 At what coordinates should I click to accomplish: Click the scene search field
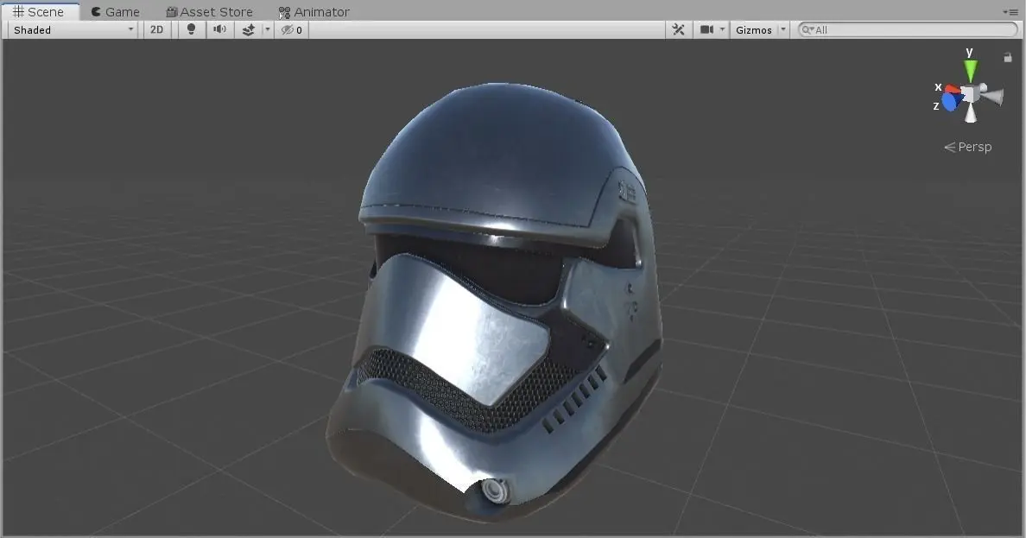click(x=909, y=29)
